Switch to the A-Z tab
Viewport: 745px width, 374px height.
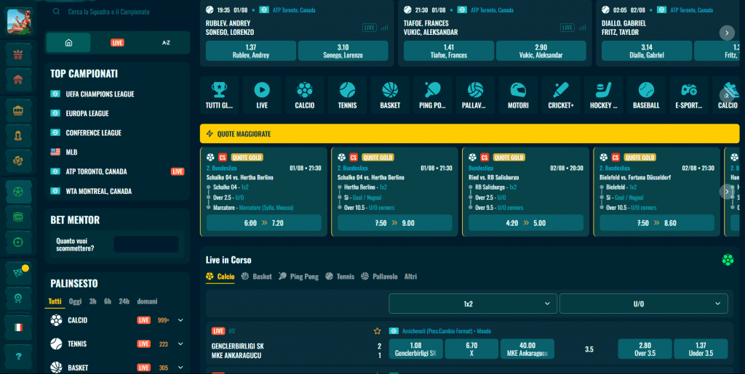[166, 43]
